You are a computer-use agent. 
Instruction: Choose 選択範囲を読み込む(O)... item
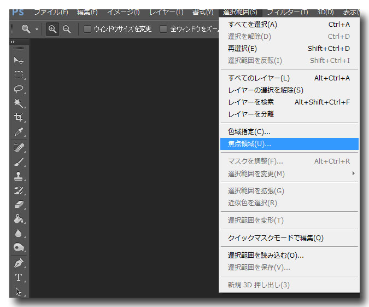coord(289,256)
